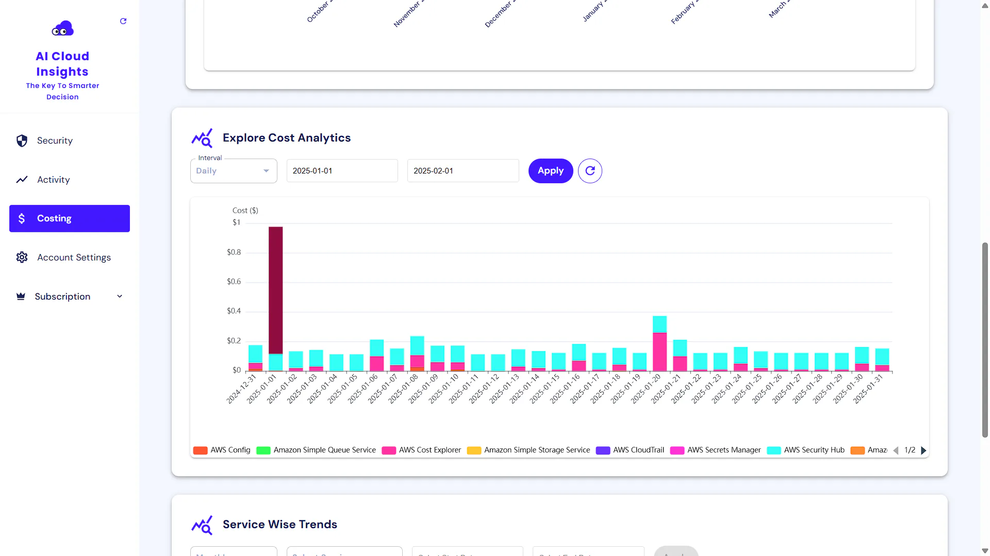Click the Apply button

point(551,171)
